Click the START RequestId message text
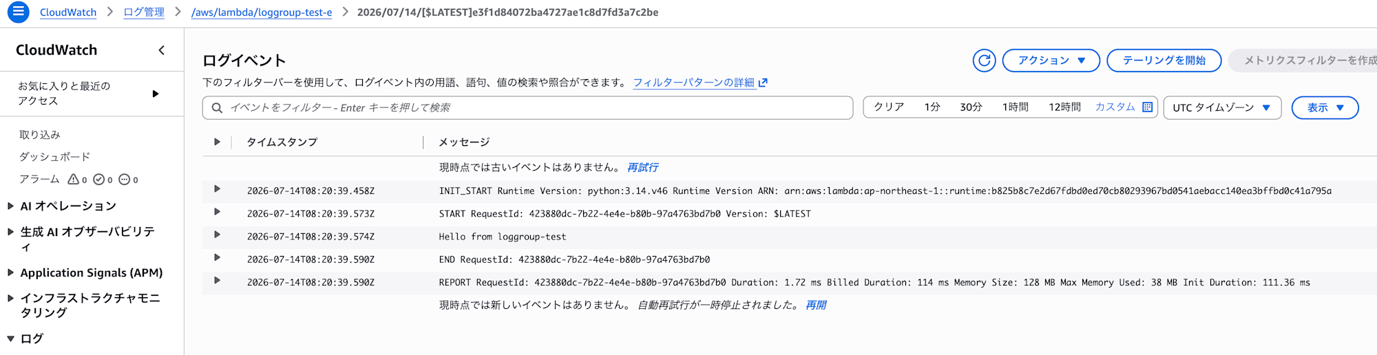This screenshot has height=355, width=1377. [624, 214]
